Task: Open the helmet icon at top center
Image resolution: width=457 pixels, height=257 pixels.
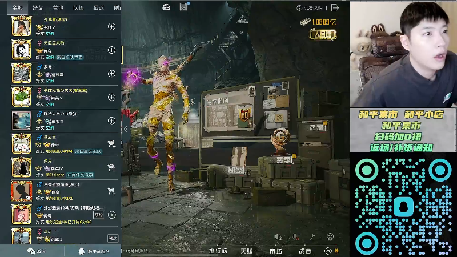Action: (x=166, y=7)
